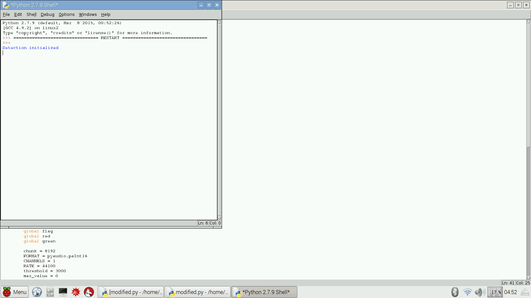
Task: Click the 'CHANNELS = 1' code line
Action: pos(39,261)
